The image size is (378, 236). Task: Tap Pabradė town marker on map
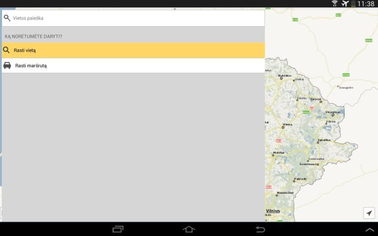coord(294,181)
